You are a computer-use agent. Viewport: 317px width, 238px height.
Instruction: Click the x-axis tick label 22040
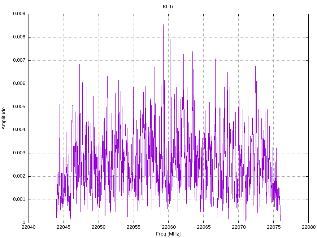[28, 227]
